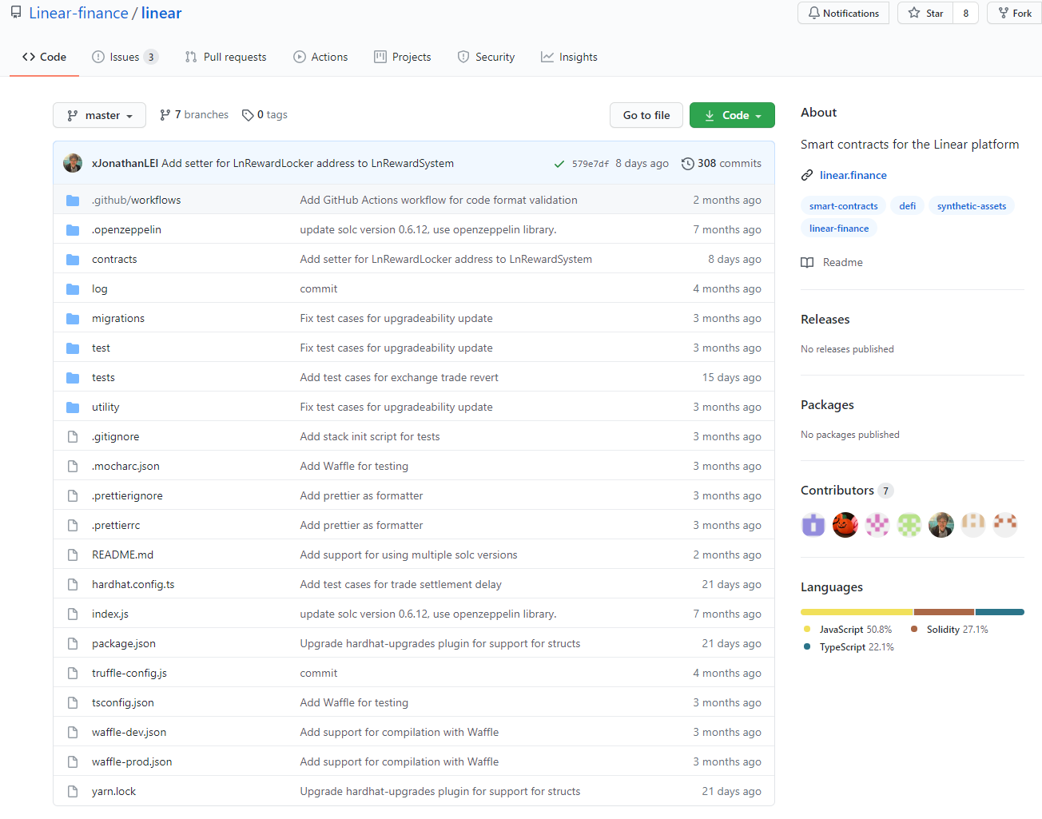Viewport: 1042px width, 819px height.
Task: Click the .openzeppelin folder icon
Action: (x=73, y=229)
